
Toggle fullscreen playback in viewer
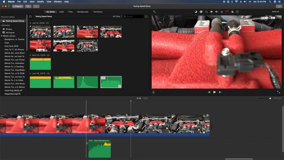point(279,92)
